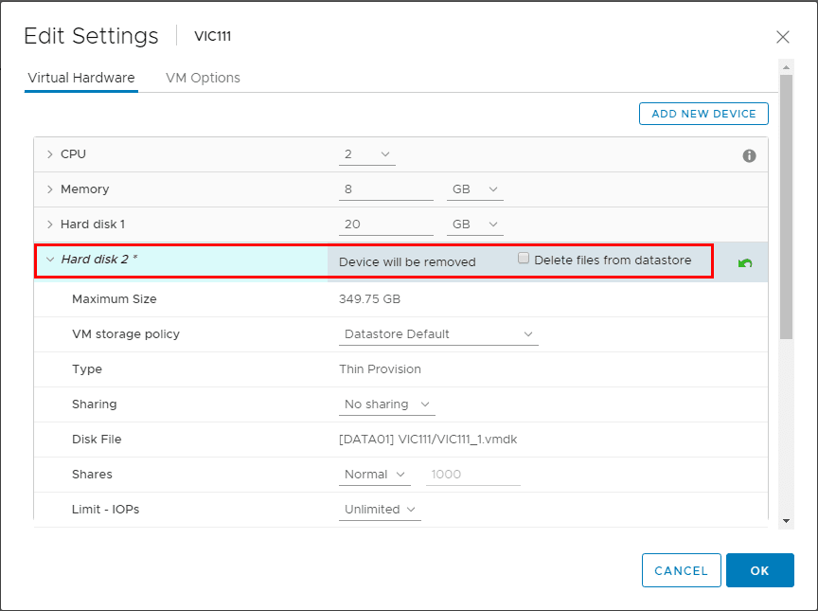Screen dimensions: 818x611
Task: Expand the CPU section
Action: 50,154
